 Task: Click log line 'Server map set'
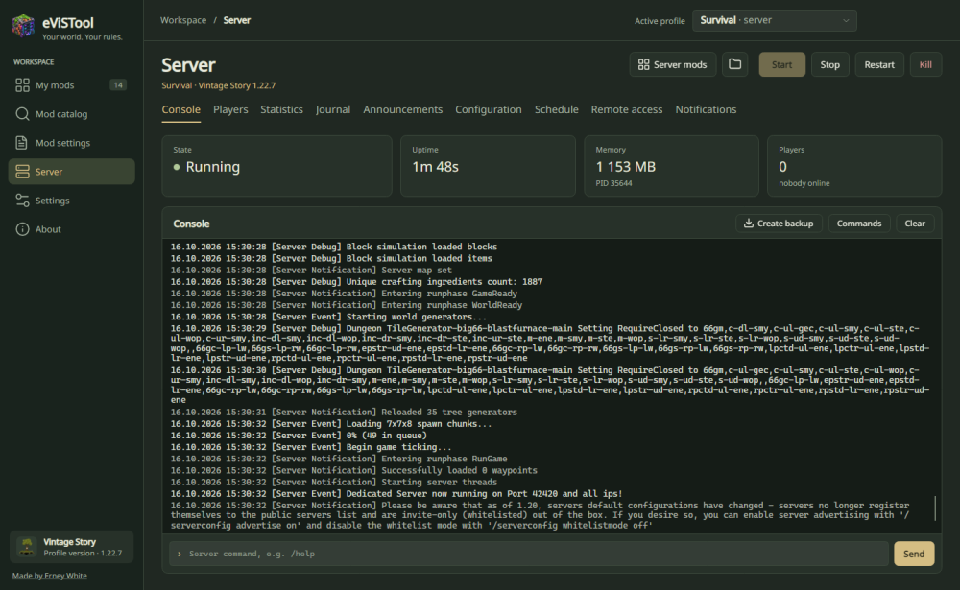click(x=311, y=271)
